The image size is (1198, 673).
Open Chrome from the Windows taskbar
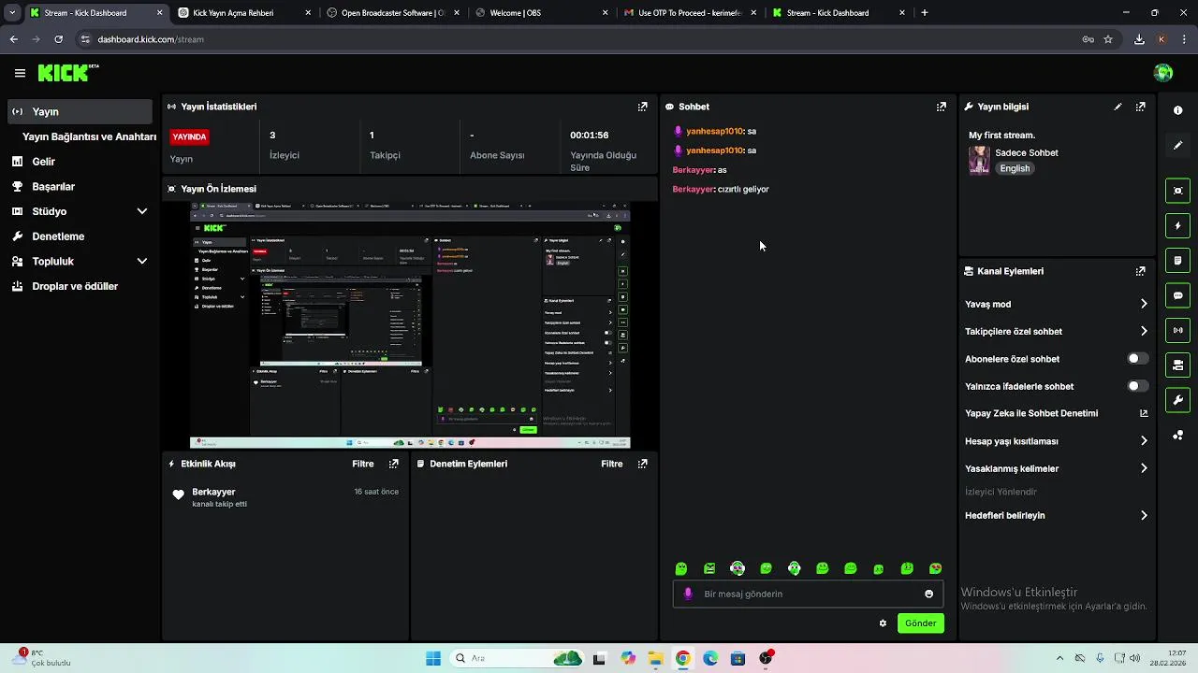[682, 658]
